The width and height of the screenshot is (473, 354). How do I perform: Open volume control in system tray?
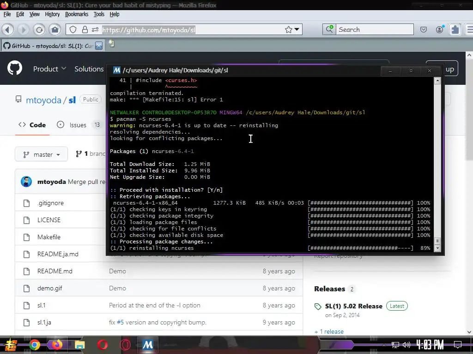406,345
